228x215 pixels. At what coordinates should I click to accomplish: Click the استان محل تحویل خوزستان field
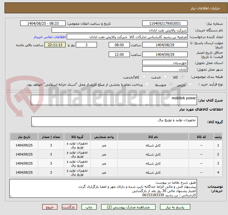coord(165,63)
